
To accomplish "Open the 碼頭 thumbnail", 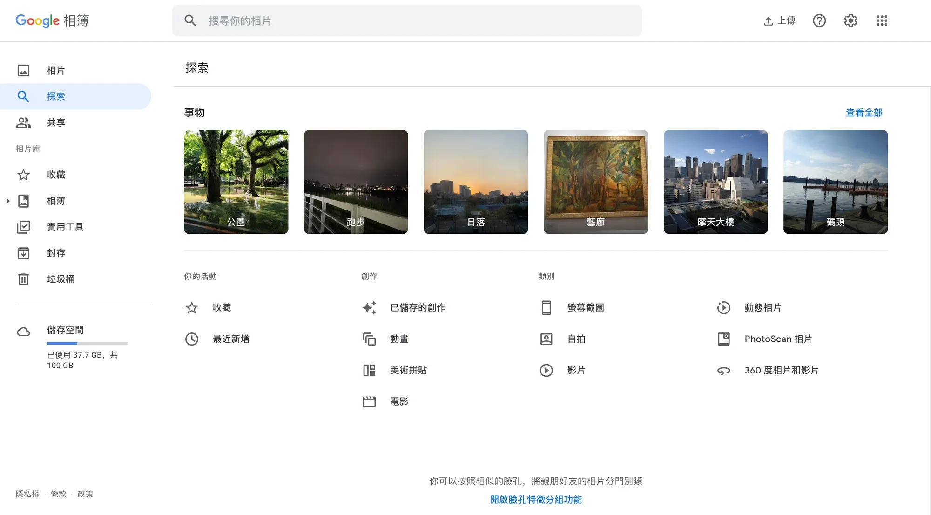I will point(836,182).
